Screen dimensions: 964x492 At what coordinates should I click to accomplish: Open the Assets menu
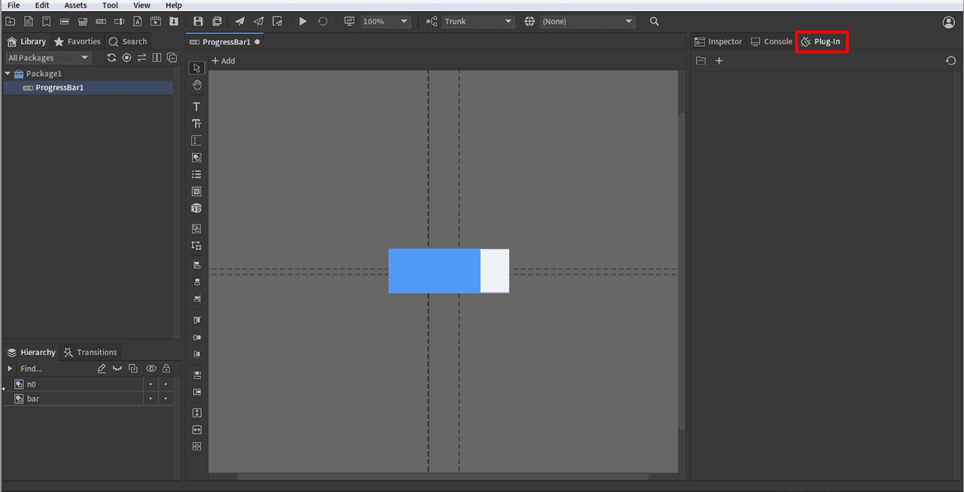(x=75, y=5)
